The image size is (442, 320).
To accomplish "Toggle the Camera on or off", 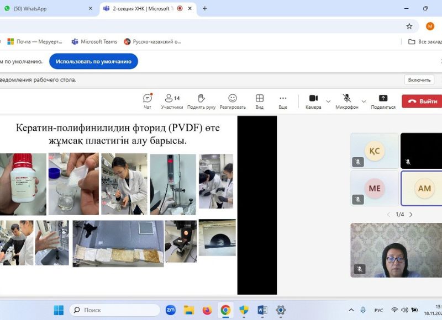I will tap(313, 100).
